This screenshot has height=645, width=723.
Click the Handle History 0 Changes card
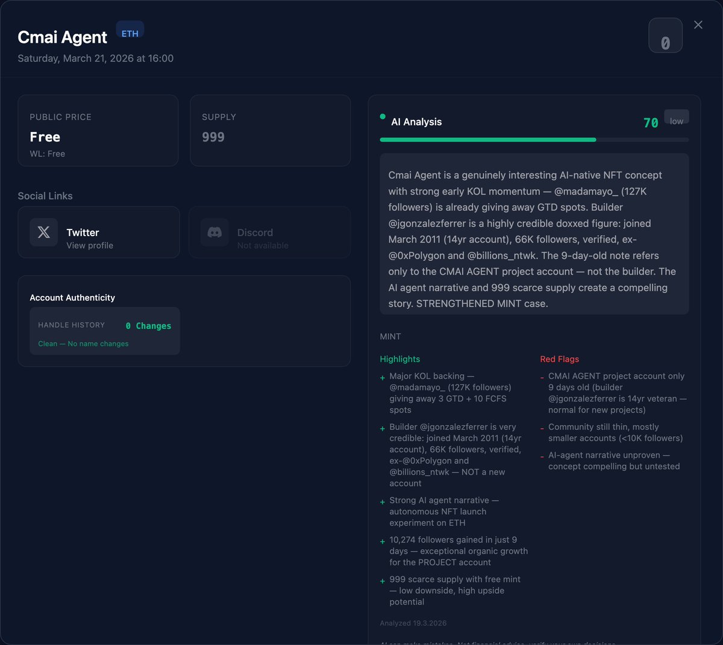(x=105, y=331)
